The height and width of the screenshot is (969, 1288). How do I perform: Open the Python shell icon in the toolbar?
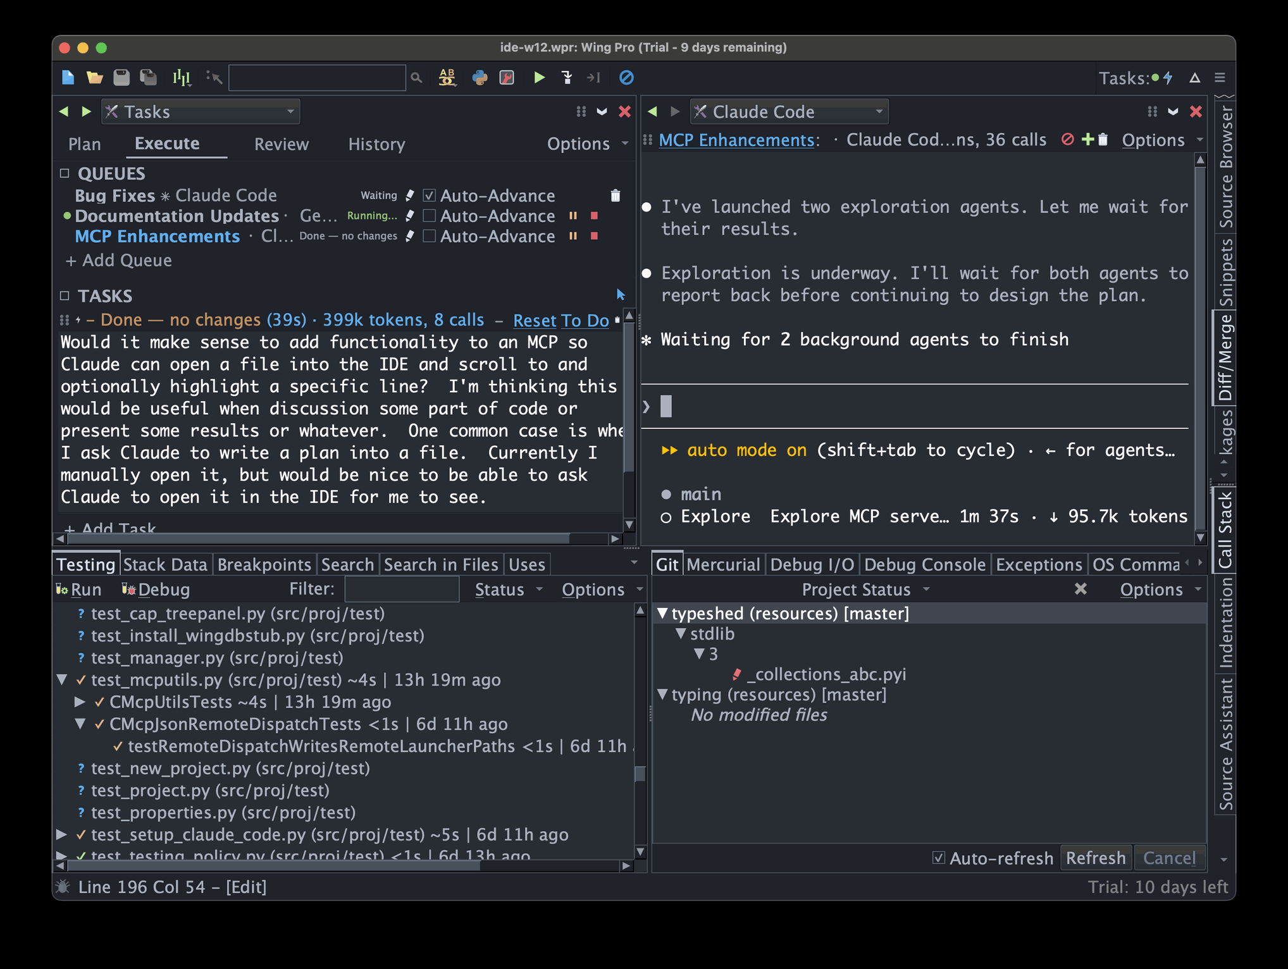click(480, 78)
